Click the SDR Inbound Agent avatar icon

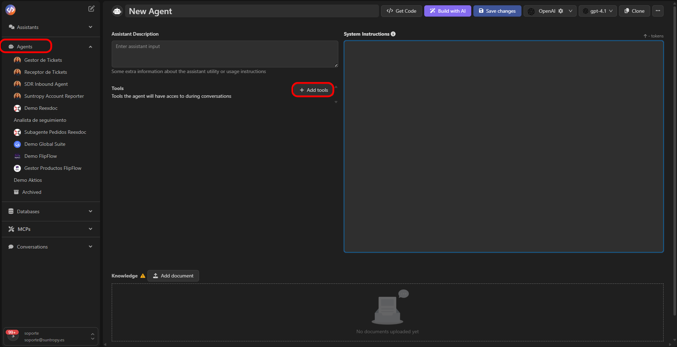point(17,84)
